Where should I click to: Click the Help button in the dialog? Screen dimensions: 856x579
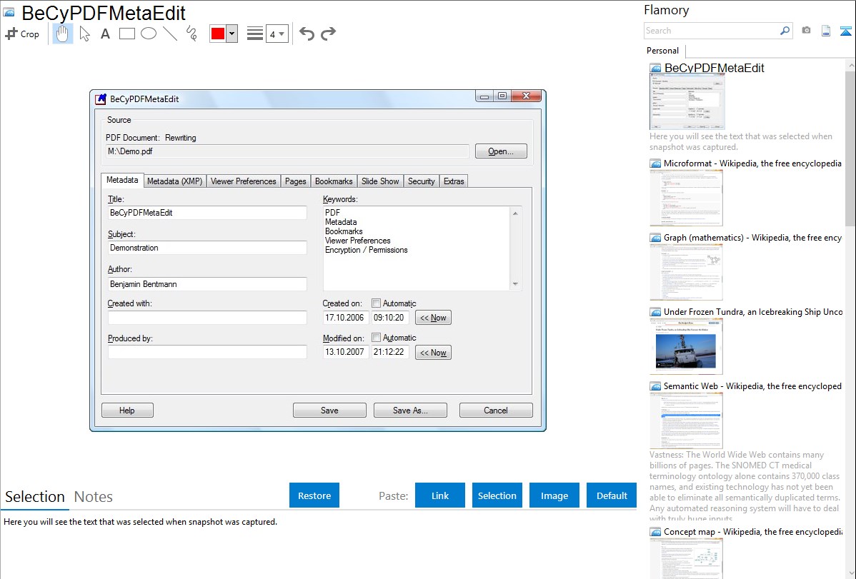tap(127, 411)
